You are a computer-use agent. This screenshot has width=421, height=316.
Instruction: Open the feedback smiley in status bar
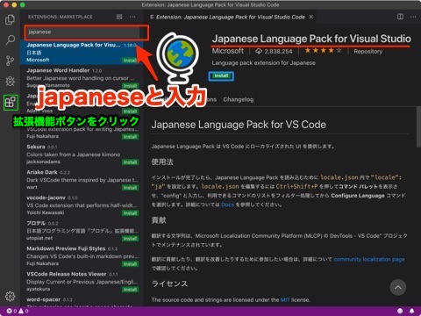click(x=400, y=311)
